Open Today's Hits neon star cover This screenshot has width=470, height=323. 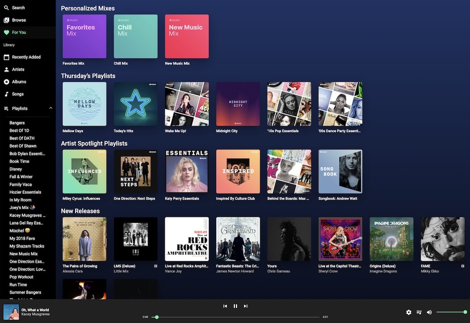[136, 104]
